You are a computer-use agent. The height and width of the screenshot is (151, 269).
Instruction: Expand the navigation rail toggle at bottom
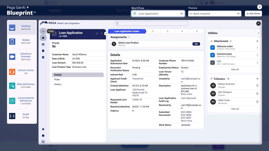coord(43,142)
